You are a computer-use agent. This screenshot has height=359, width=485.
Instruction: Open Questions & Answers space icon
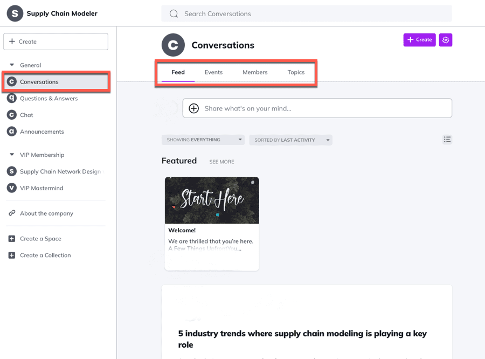11,99
